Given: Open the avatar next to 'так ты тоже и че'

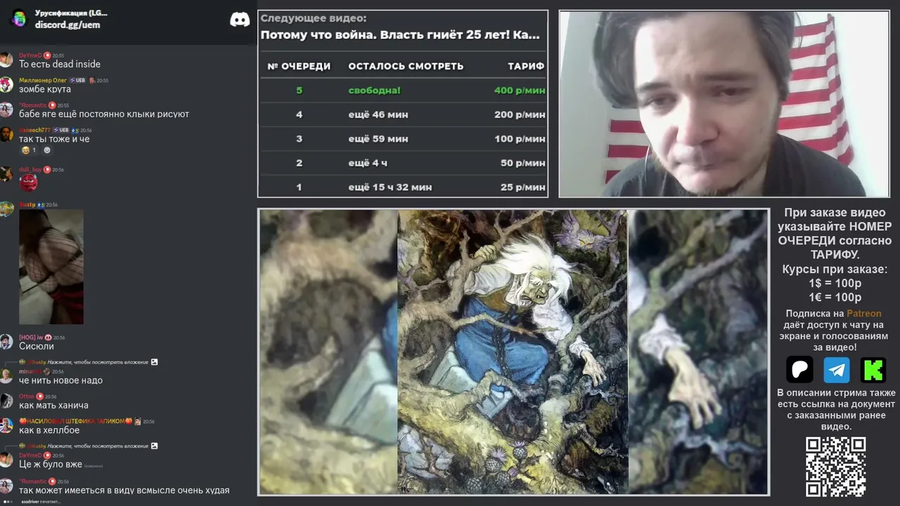Looking at the screenshot, I should (6, 135).
